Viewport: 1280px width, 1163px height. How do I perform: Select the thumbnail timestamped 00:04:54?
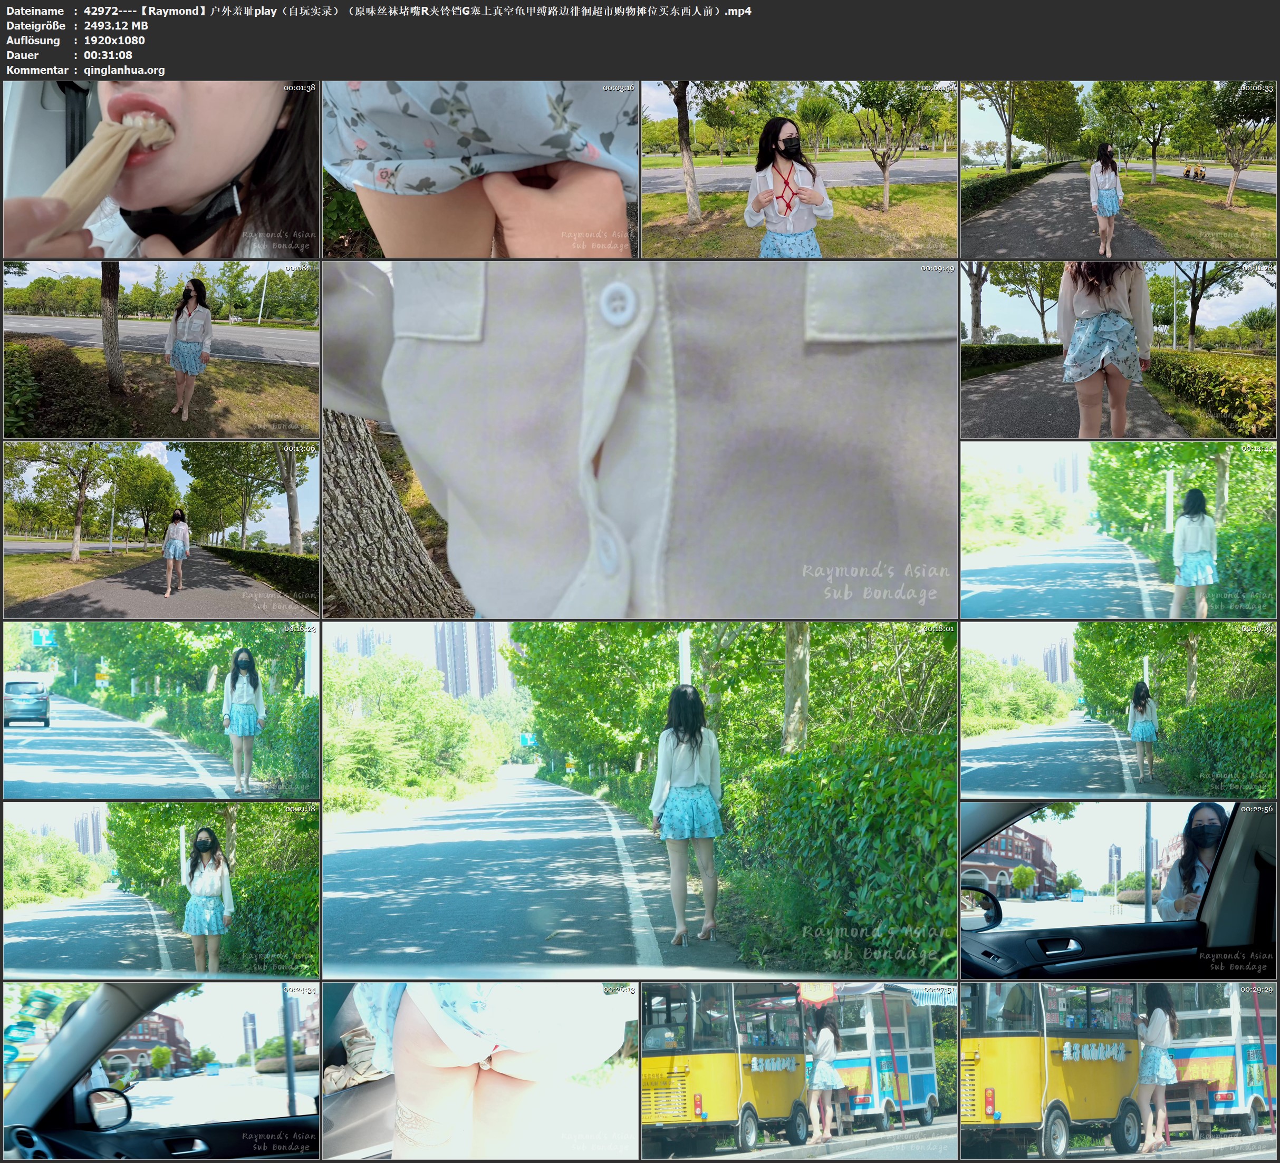point(798,169)
